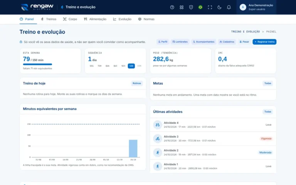296x185 pixels.
Task: Click the 282,6 kg weight value
Action: click(x=163, y=59)
